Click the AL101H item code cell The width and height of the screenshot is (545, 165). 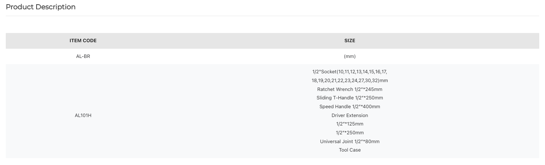pyautogui.click(x=83, y=115)
